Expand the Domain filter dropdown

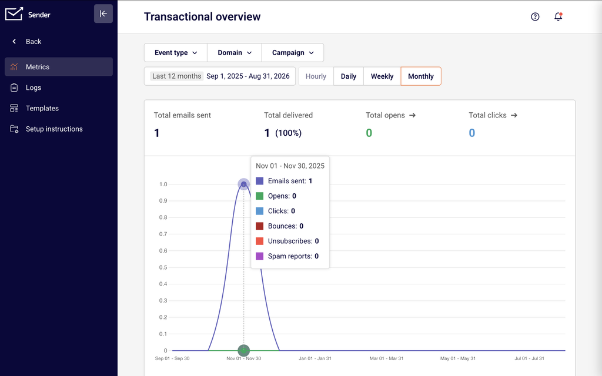[x=235, y=52]
